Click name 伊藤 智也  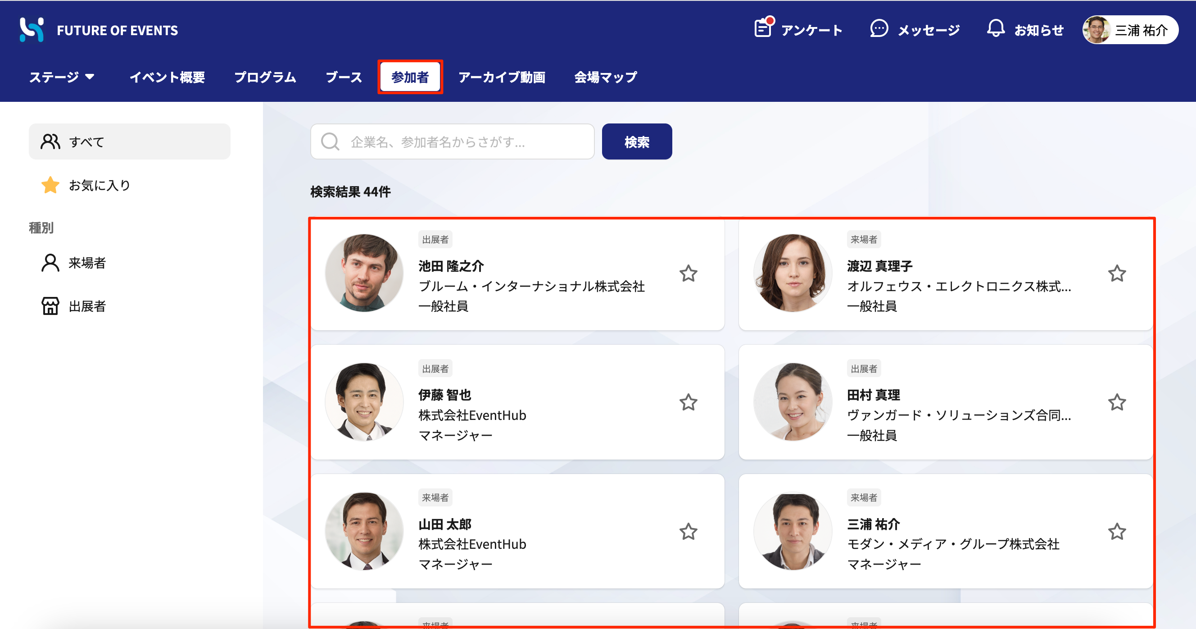pos(445,395)
